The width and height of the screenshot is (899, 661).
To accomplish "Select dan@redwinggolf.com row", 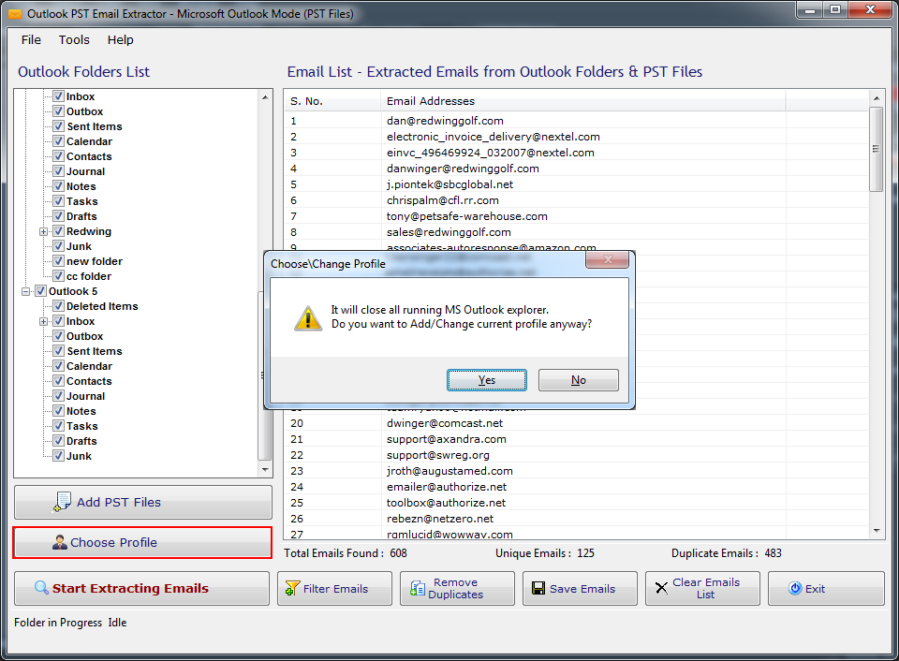I will [x=577, y=121].
